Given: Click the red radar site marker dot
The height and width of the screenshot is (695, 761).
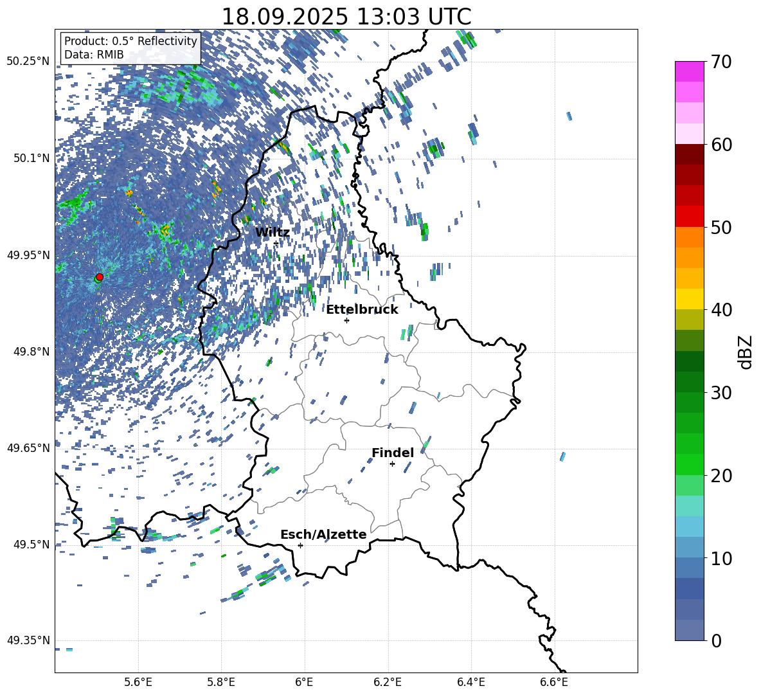Looking at the screenshot, I should (100, 277).
